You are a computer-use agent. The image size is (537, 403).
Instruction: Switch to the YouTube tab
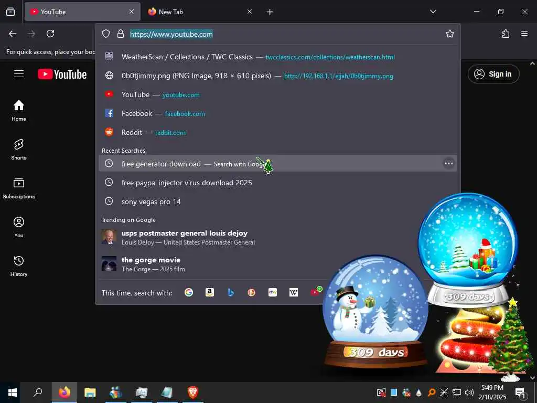[x=82, y=12]
